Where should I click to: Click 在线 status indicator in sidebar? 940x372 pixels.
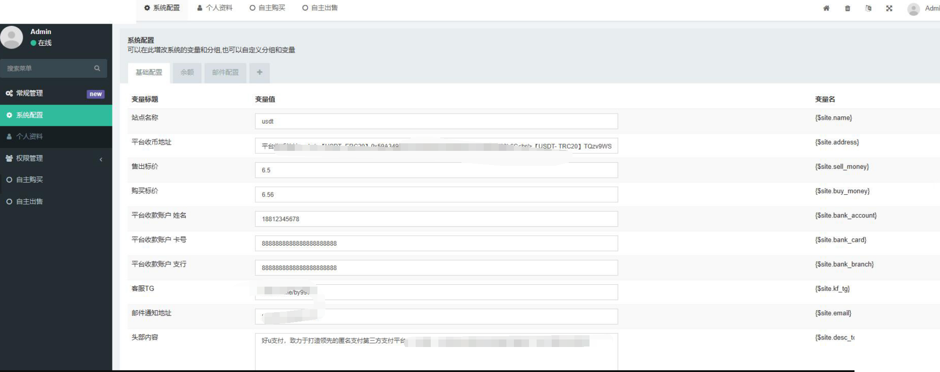click(41, 43)
